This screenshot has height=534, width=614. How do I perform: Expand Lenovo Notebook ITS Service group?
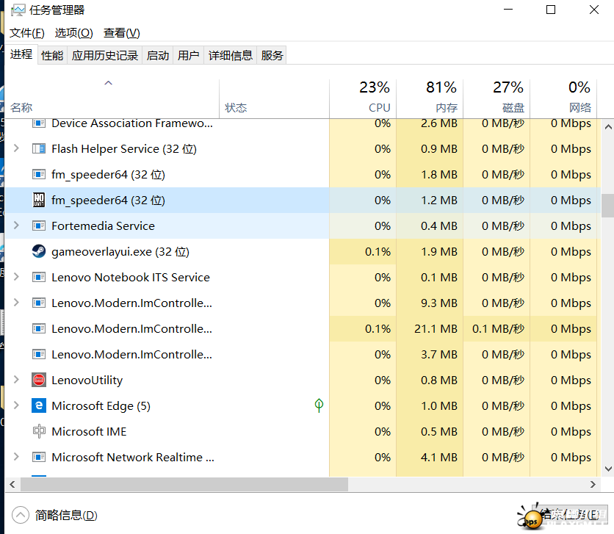[16, 277]
